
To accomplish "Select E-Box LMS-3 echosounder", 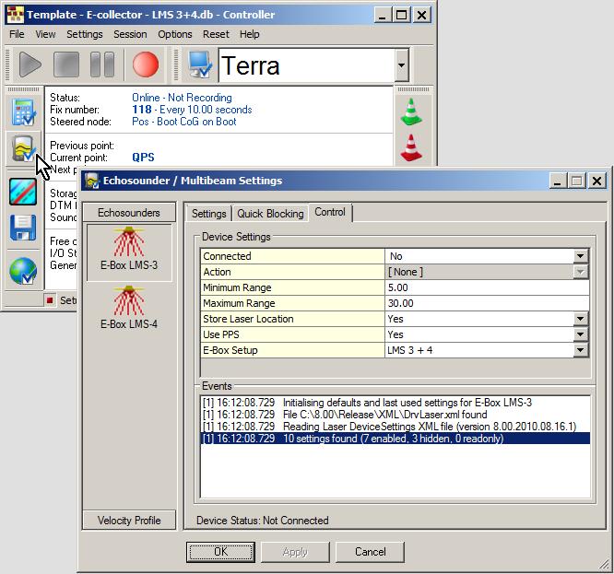I will 129,250.
